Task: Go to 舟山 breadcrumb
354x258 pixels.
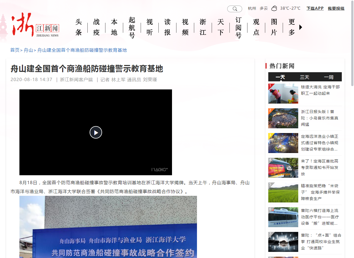Action: pos(28,50)
